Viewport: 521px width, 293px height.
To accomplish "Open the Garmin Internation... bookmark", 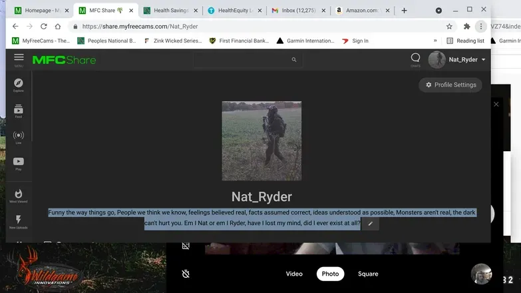I will pos(305,41).
